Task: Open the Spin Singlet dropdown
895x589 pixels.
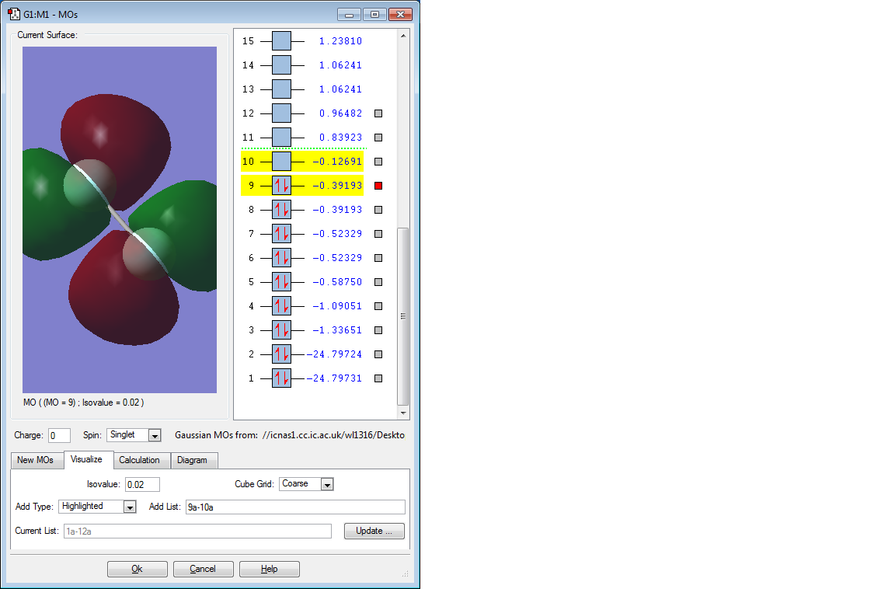Action: tap(154, 435)
